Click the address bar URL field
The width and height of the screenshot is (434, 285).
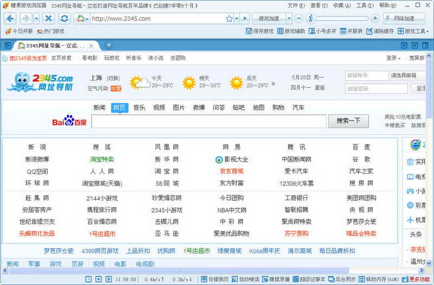pos(158,18)
